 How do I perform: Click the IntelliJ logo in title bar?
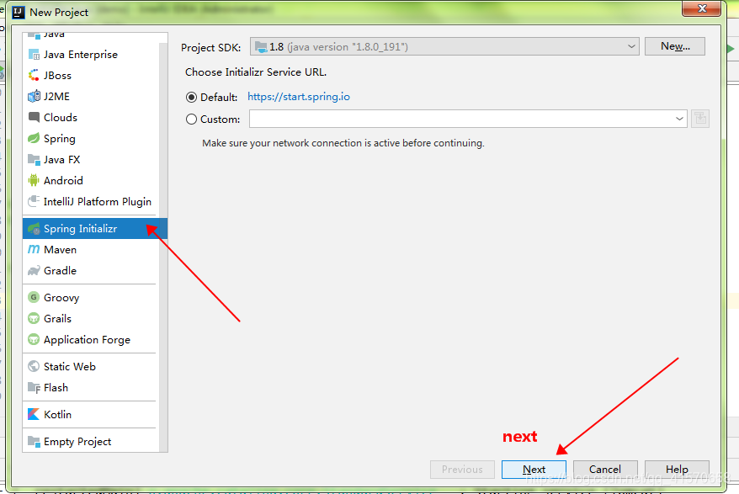click(x=19, y=13)
